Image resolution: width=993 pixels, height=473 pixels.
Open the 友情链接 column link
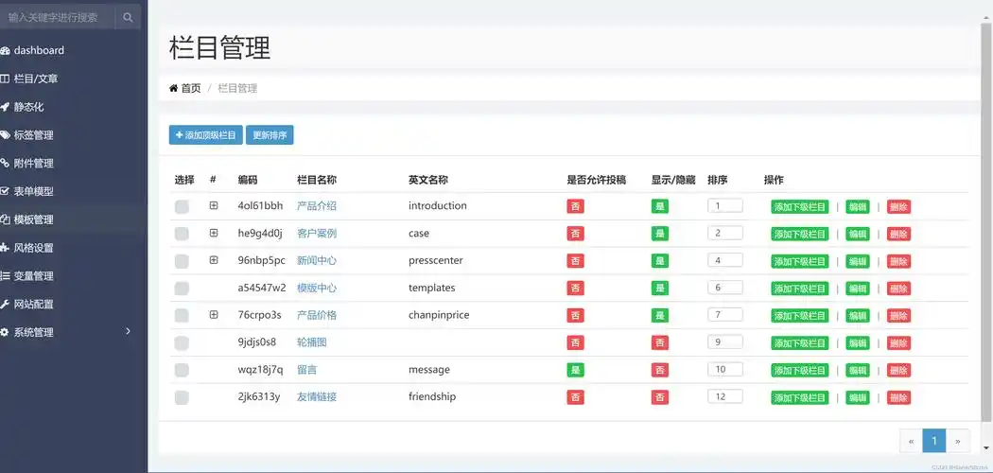point(317,397)
